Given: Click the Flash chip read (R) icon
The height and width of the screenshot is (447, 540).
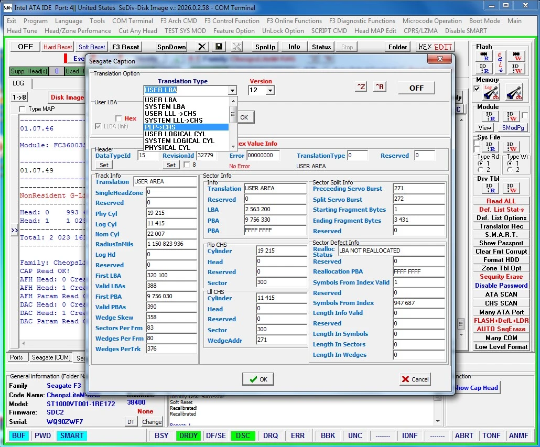Looking at the screenshot, I should coord(484,57).
